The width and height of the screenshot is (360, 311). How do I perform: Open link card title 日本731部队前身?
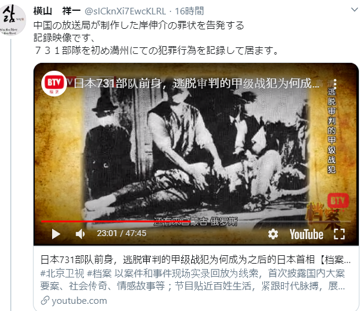pos(195,259)
